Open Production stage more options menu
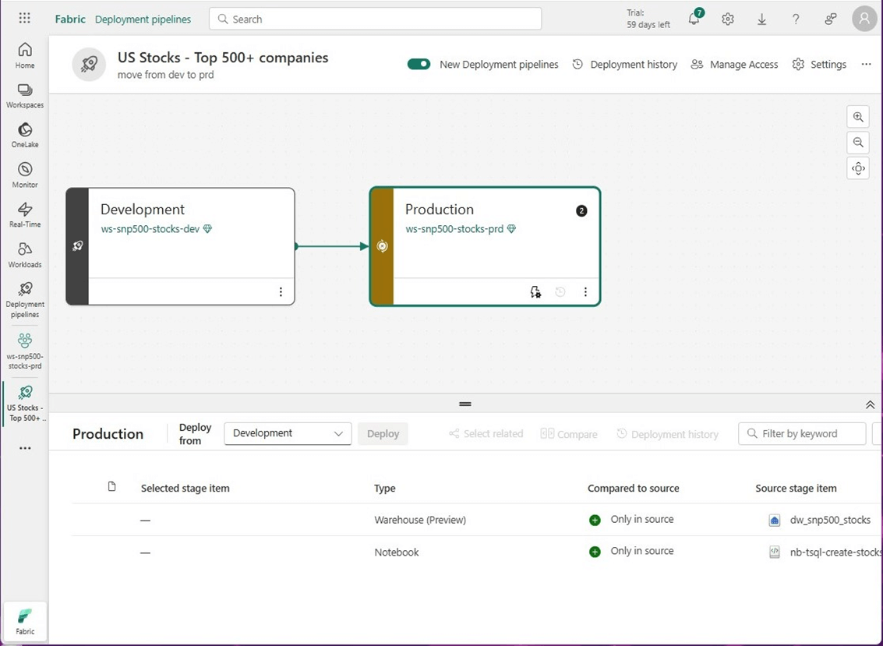This screenshot has height=646, width=883. (585, 292)
